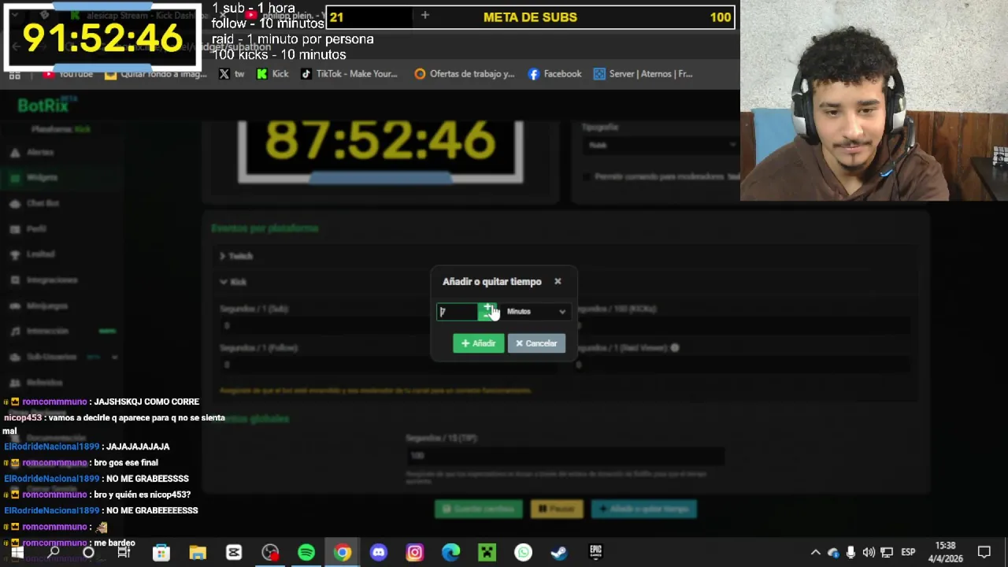Click the microphone tray icon
The height and width of the screenshot is (567, 1008).
click(850, 553)
